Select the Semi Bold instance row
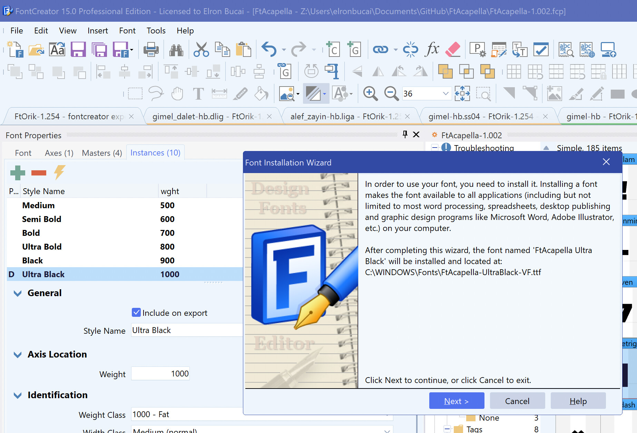 [x=125, y=219]
